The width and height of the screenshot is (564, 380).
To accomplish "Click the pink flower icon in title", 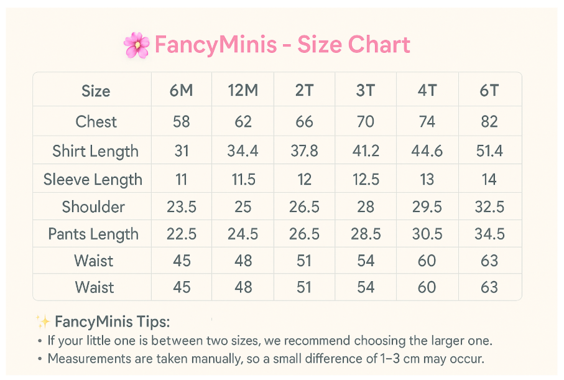I will (x=137, y=45).
